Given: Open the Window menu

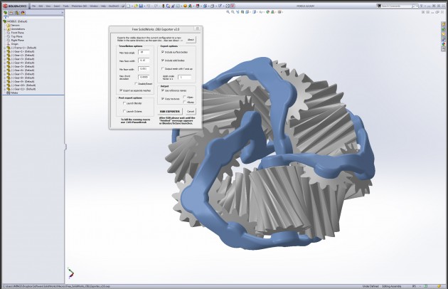Looking at the screenshot, I should [x=94, y=6].
